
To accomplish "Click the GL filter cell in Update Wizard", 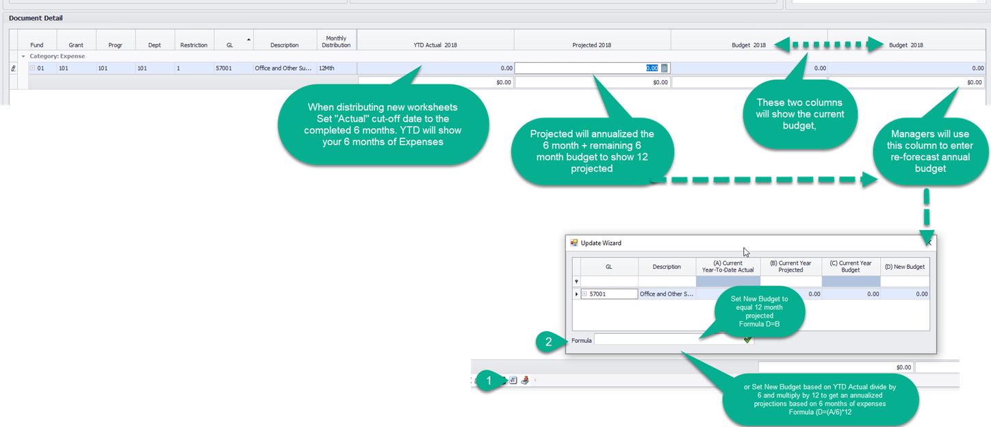I will click(x=608, y=281).
